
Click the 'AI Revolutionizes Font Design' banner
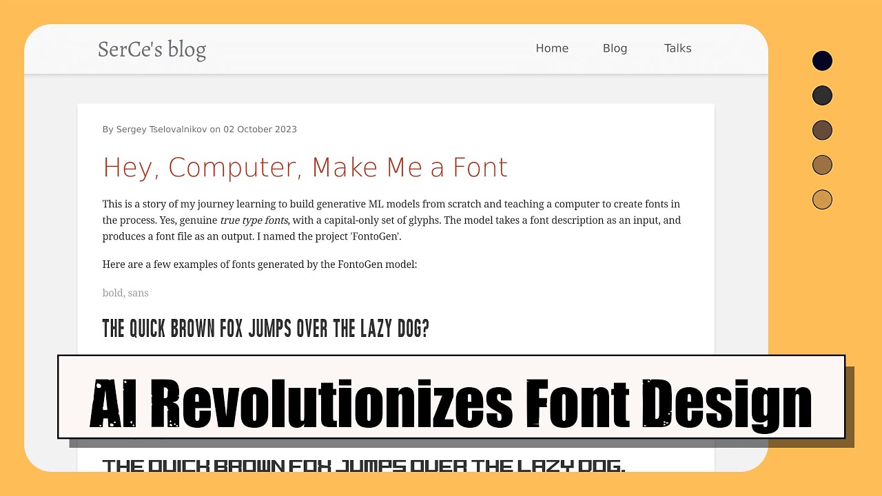tap(451, 397)
